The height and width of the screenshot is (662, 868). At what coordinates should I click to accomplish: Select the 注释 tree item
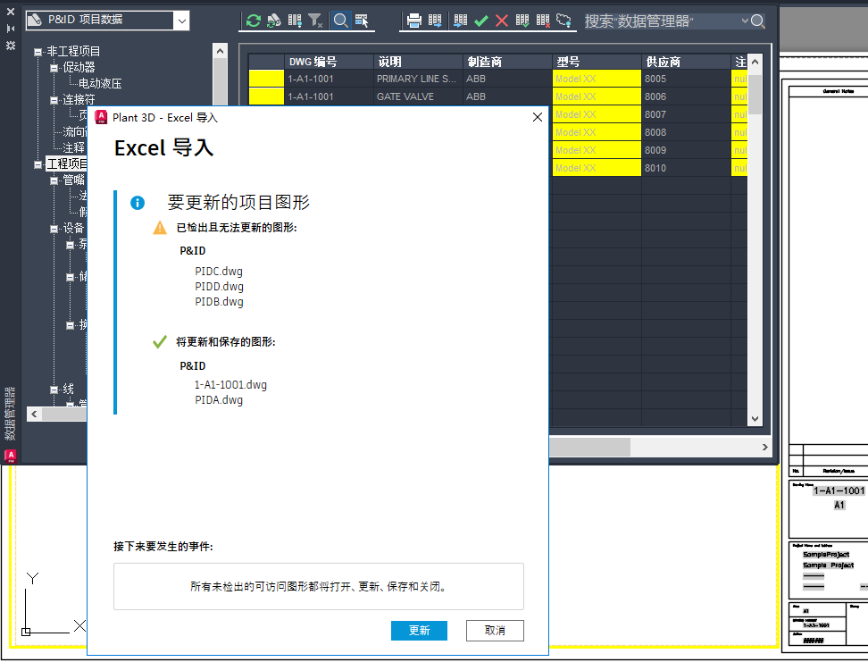point(73,147)
